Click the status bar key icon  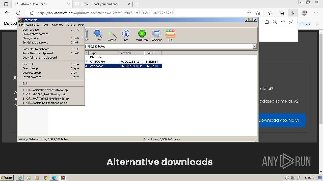tap(25, 139)
